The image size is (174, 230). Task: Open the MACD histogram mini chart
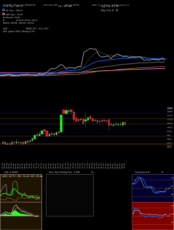(21, 216)
